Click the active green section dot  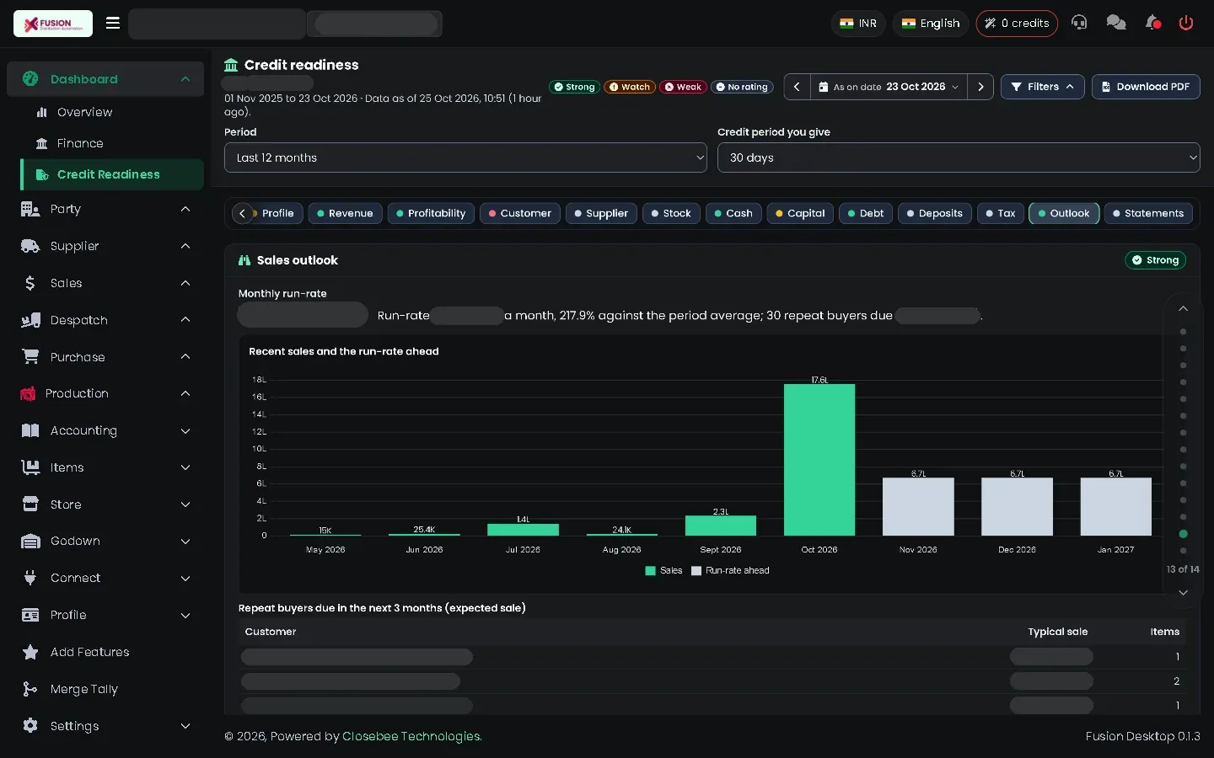1183,534
